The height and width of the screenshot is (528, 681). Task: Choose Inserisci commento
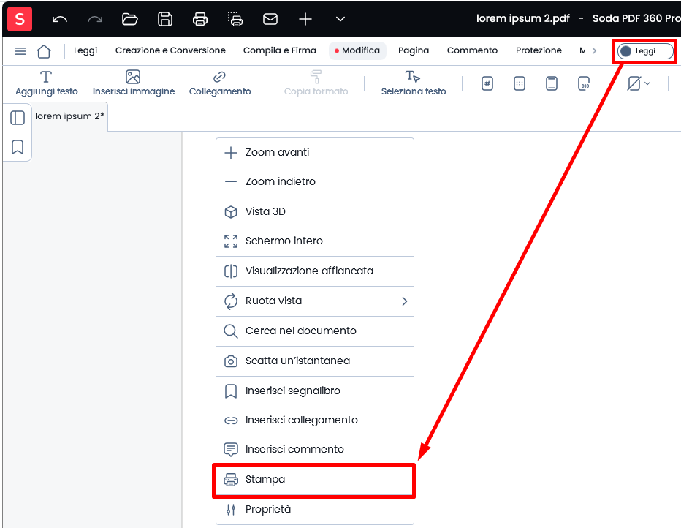(315, 449)
